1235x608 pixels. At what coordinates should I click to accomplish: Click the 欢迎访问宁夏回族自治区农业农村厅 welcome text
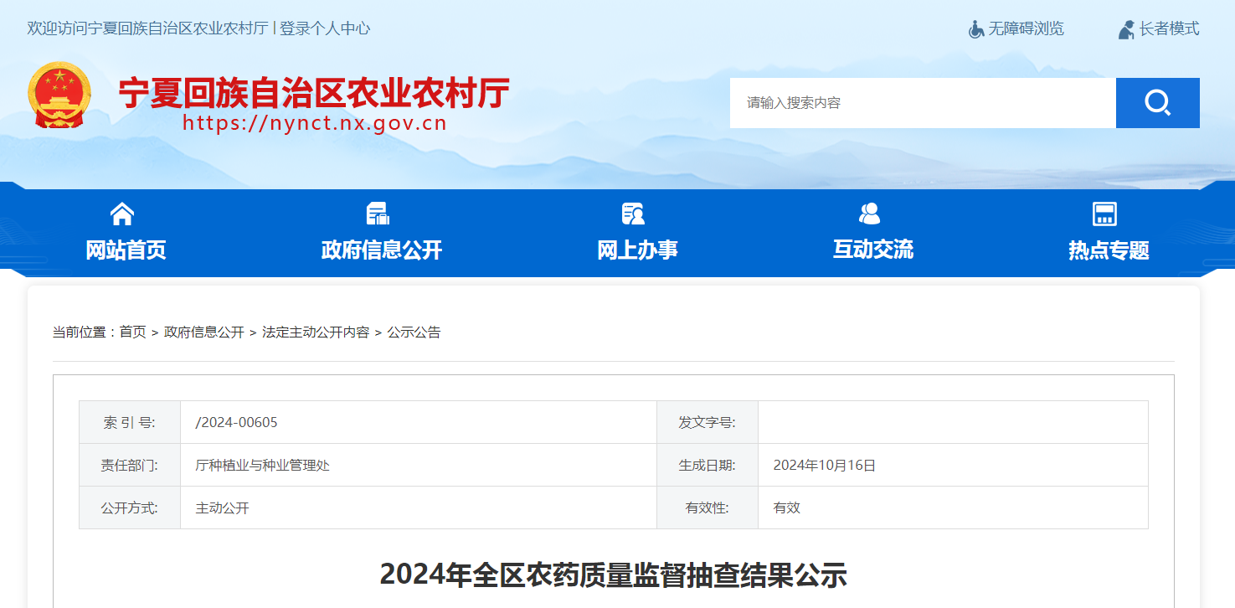(x=147, y=28)
